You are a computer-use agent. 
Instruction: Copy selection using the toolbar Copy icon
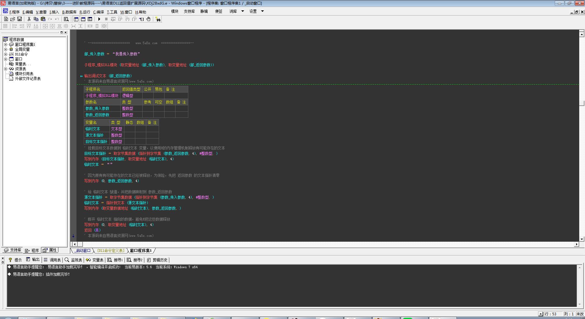36,19
